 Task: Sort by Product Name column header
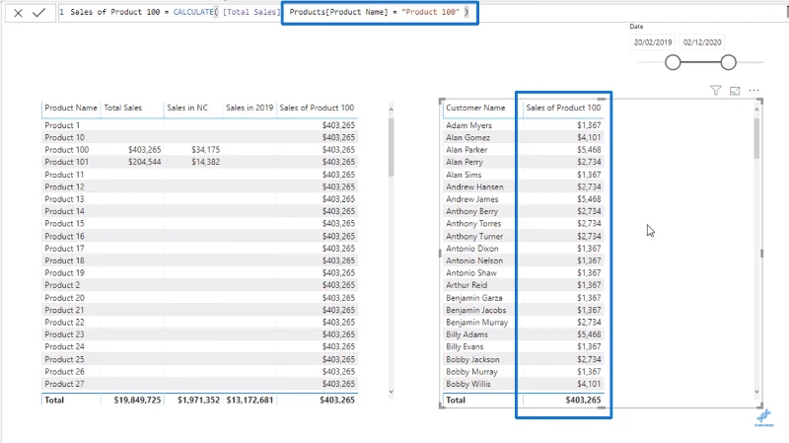[71, 108]
